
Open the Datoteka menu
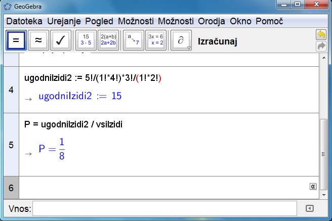click(24, 21)
